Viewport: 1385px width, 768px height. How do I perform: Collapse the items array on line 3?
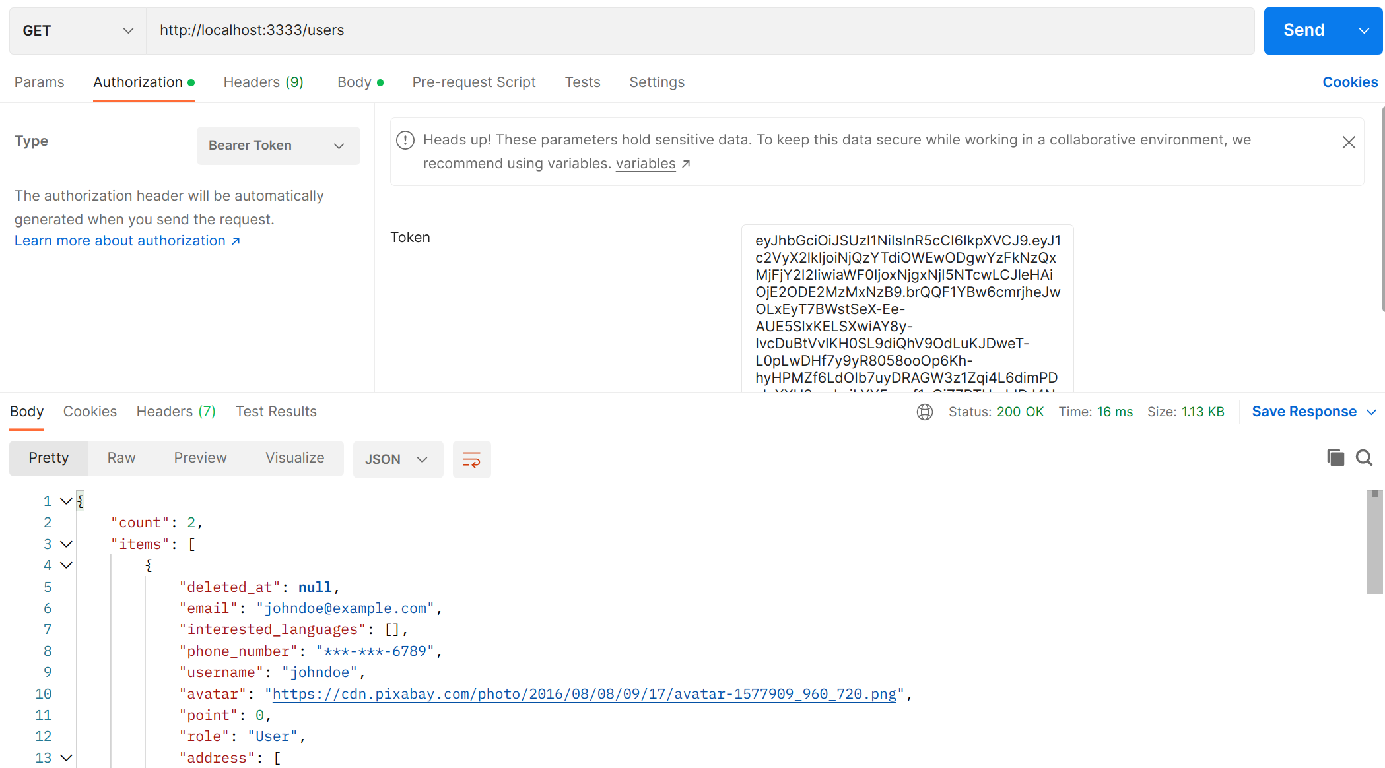[x=65, y=544]
